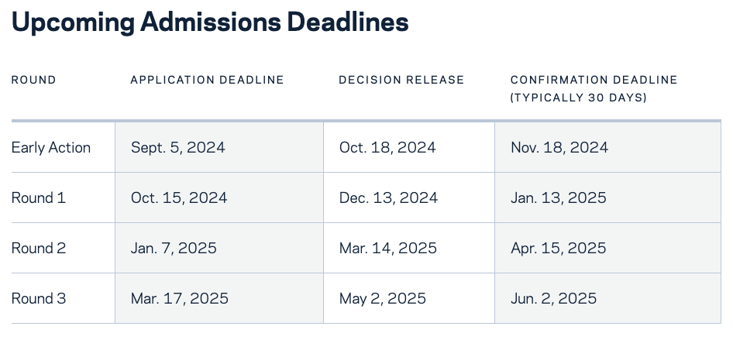Click the Apr. 15, 2025 confirmation deadline
The height and width of the screenshot is (340, 733).
[x=559, y=248]
